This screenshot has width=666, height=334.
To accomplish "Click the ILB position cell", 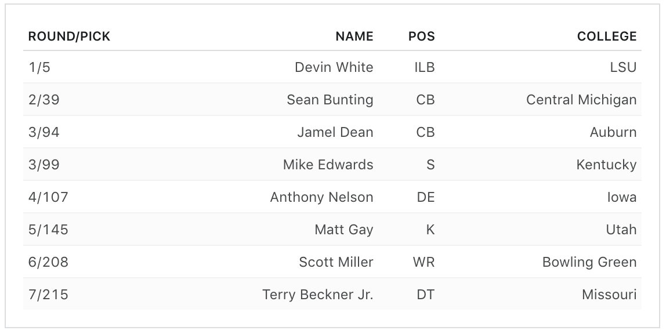I will point(424,67).
